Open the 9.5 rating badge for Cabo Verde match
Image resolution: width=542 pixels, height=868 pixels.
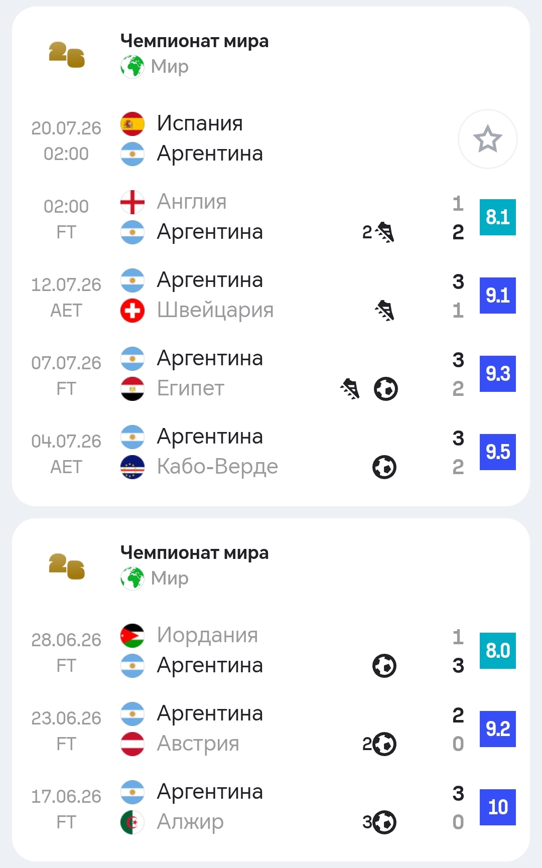(498, 452)
